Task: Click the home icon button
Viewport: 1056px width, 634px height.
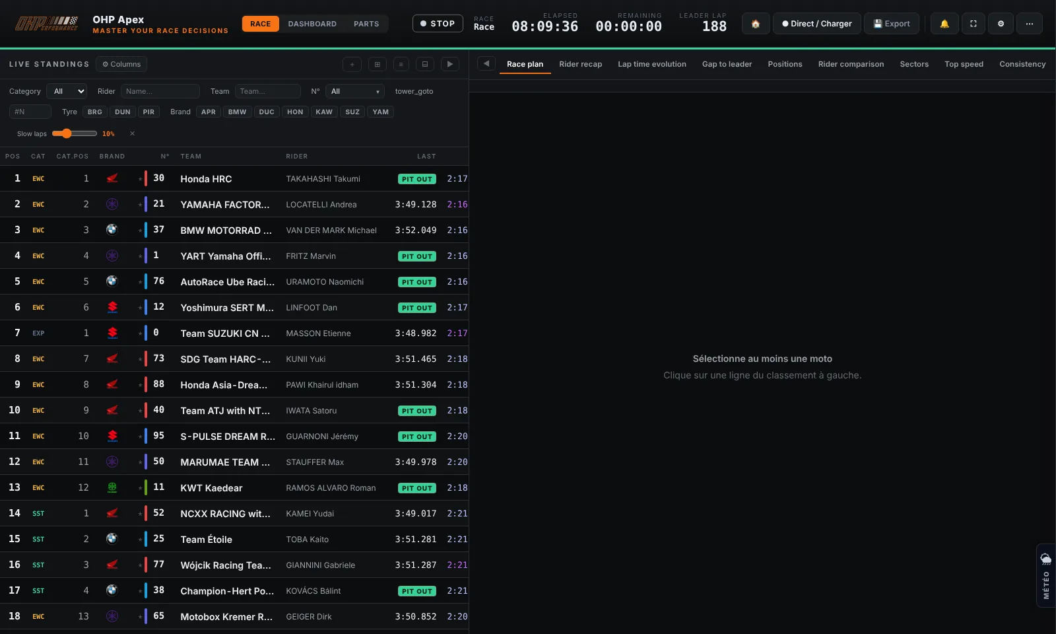Action: [x=756, y=24]
